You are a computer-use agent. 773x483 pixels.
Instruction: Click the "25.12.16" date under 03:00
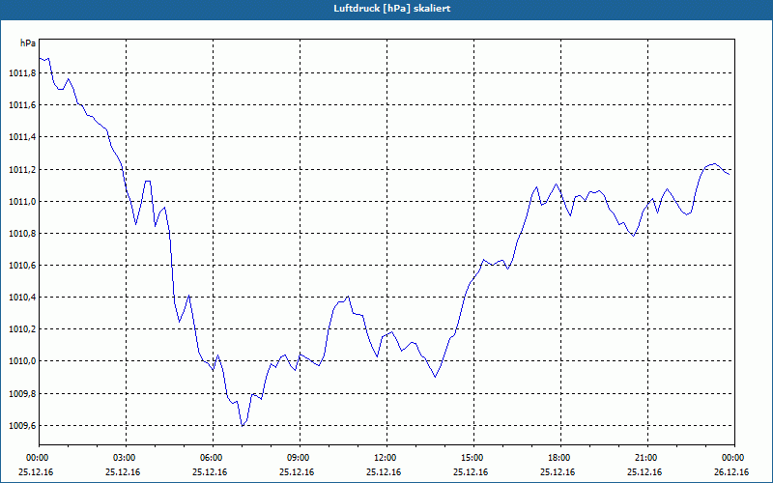pos(123,472)
